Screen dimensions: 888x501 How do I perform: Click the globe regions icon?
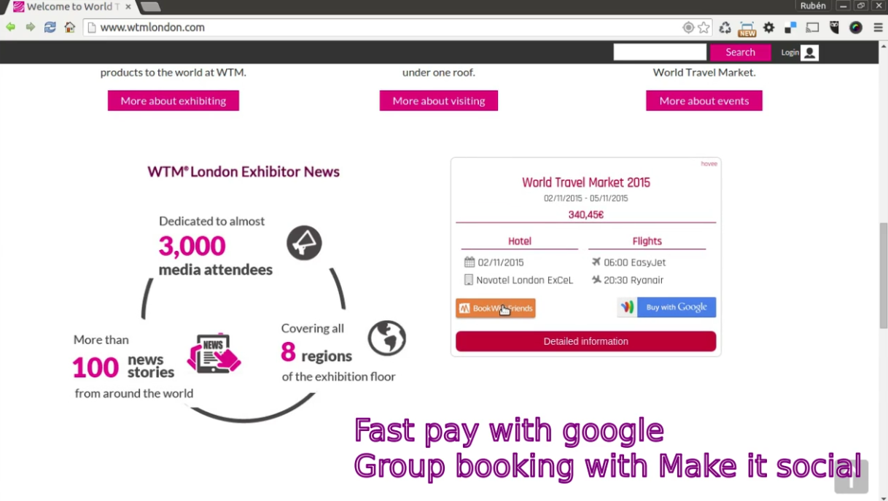(x=386, y=338)
